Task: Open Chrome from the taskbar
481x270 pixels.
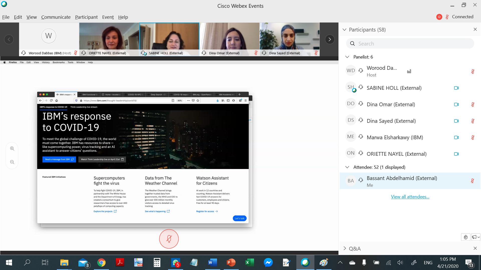Action: [101, 262]
